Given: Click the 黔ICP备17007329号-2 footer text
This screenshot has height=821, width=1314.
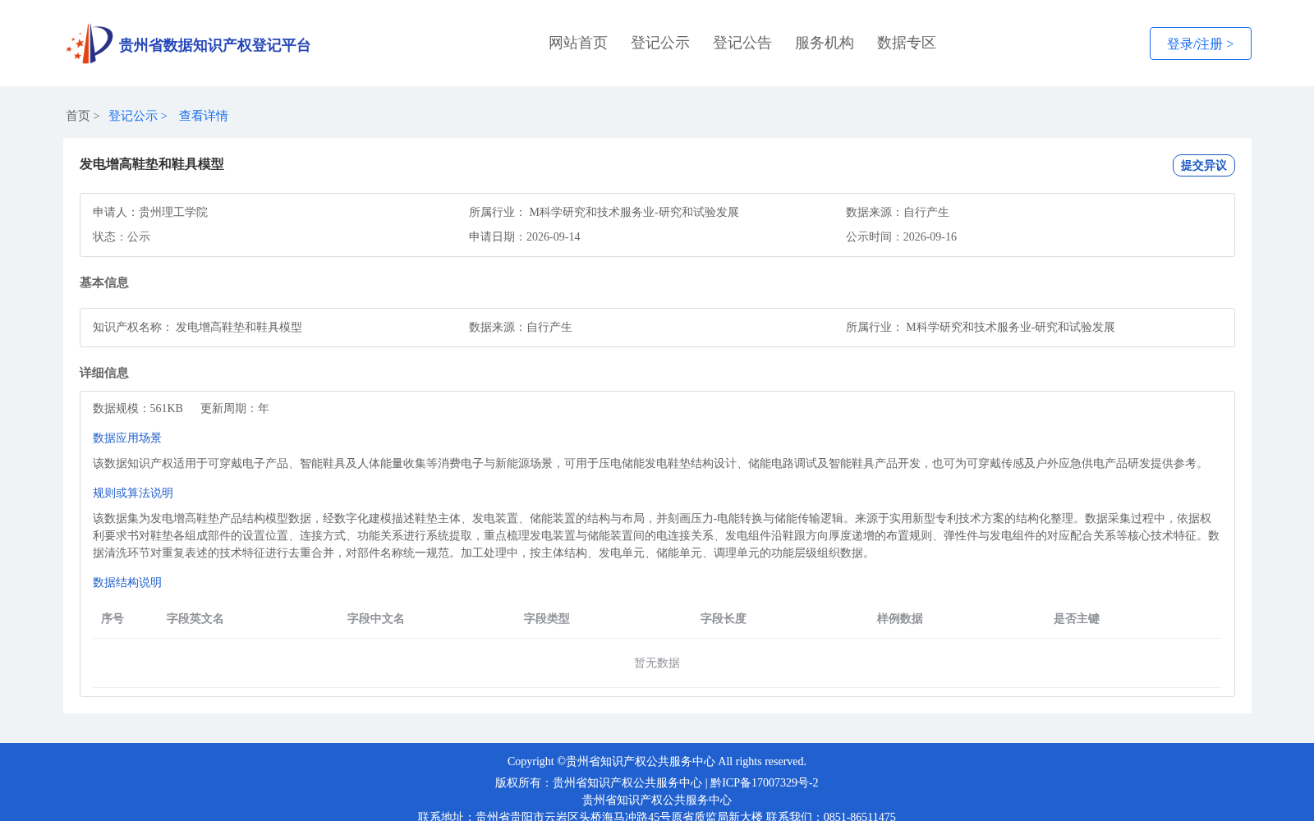Looking at the screenshot, I should [x=765, y=782].
